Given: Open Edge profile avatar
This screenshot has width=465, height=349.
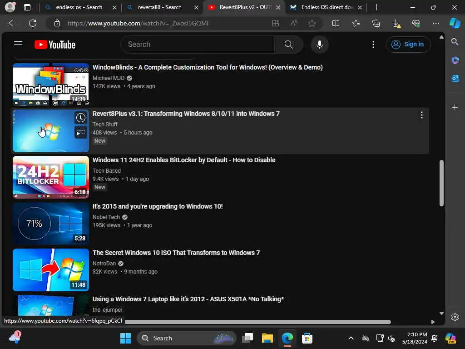Looking at the screenshot, I should 10,7.
